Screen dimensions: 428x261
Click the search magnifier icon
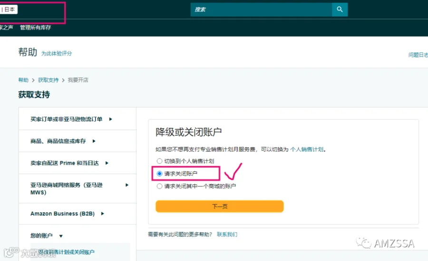pyautogui.click(x=340, y=9)
